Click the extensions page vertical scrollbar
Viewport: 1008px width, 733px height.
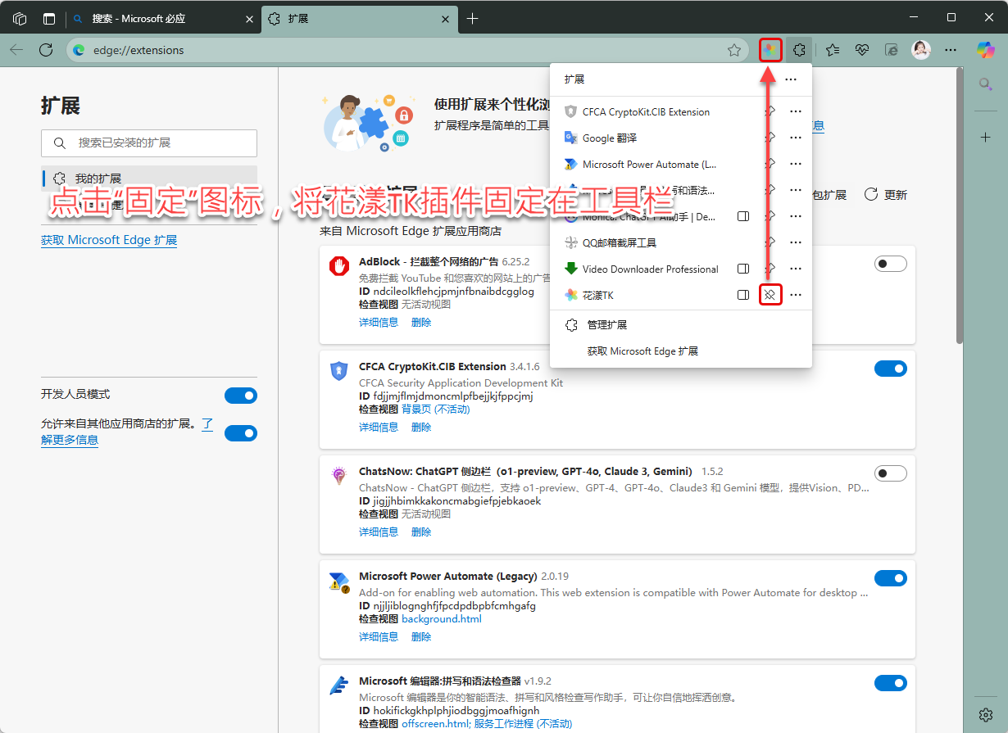pyautogui.click(x=959, y=205)
